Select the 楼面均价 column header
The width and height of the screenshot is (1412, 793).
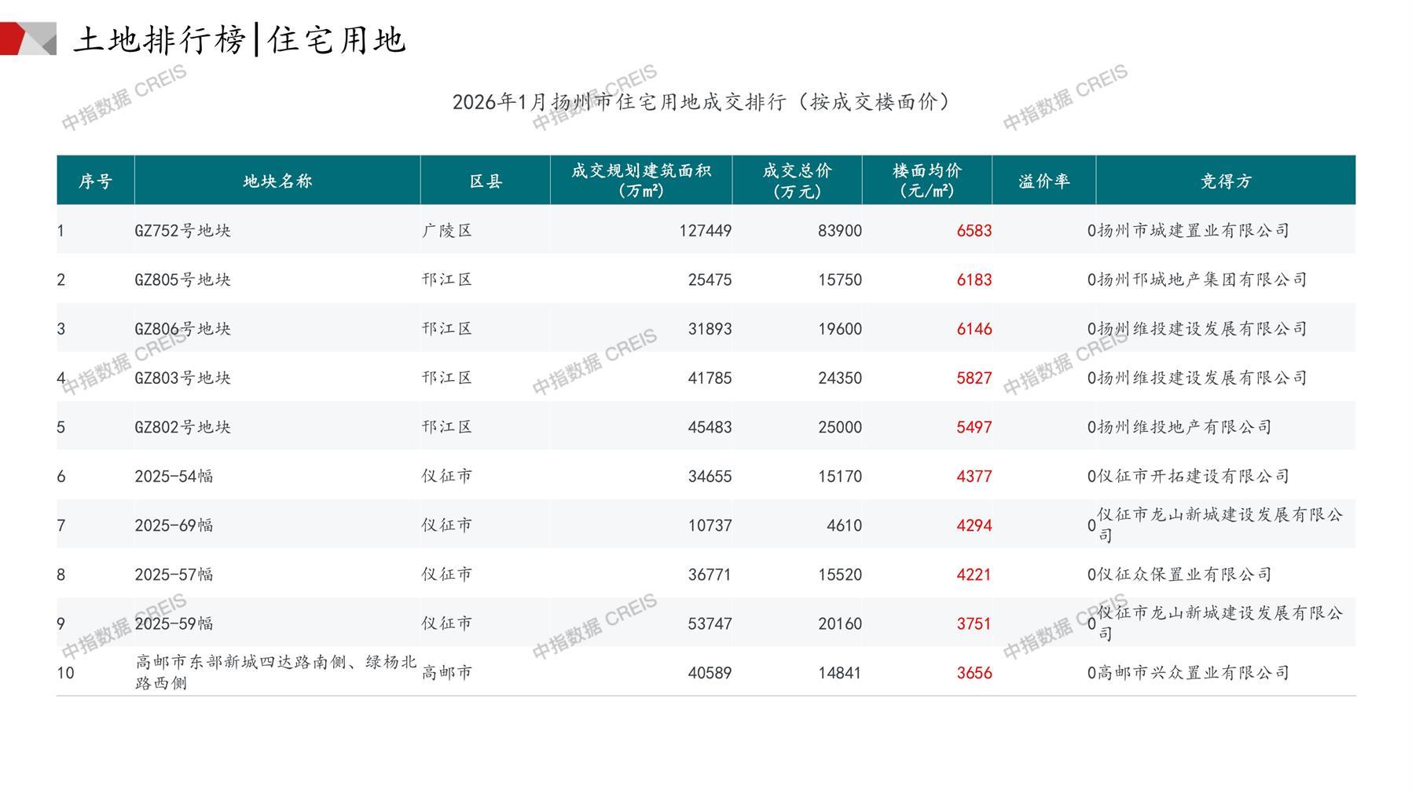926,181
